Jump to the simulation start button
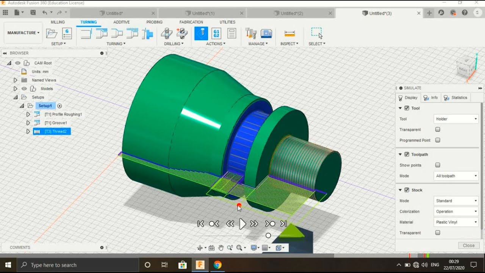Screen dimensions: 485x273 (x=201, y=224)
